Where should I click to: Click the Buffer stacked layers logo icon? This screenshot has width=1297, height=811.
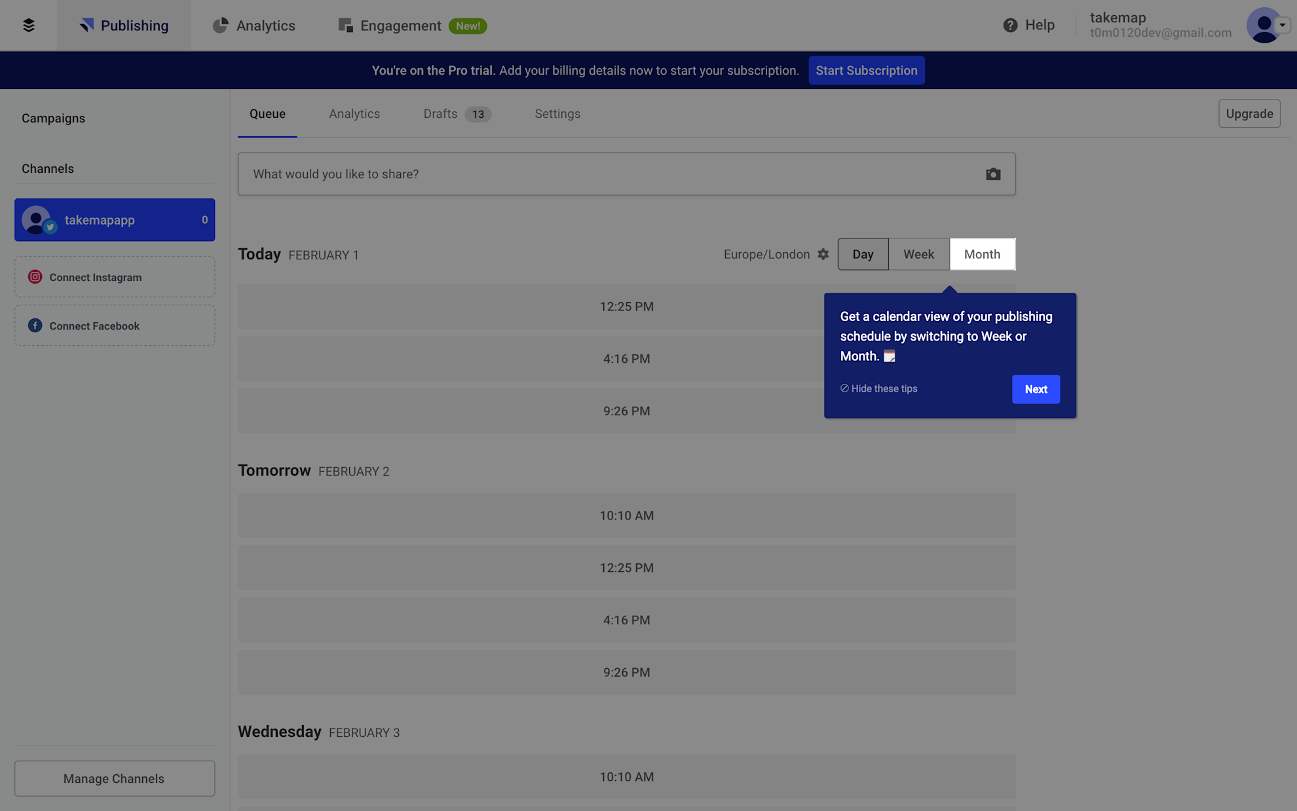(x=28, y=25)
